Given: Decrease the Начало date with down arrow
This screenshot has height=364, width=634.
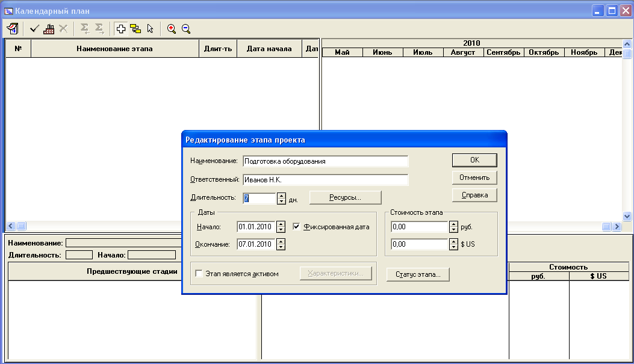Looking at the screenshot, I should pyautogui.click(x=281, y=230).
